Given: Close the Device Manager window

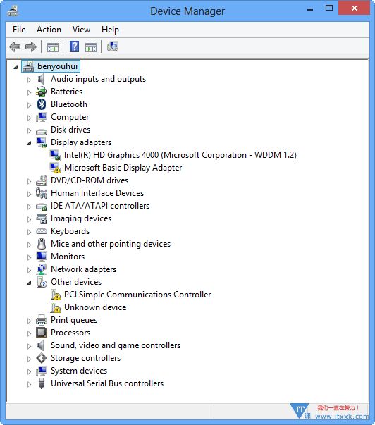Looking at the screenshot, I should (x=354, y=8).
